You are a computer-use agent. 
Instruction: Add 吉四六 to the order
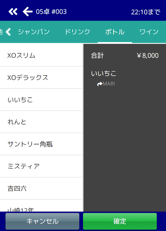(x=41, y=189)
